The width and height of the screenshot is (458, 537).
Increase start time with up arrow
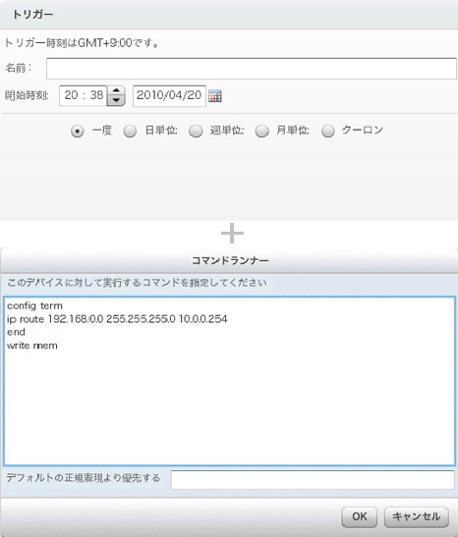116,90
